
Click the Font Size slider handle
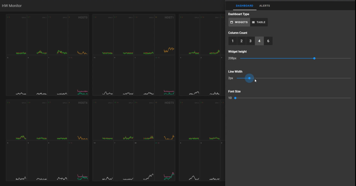[235, 98]
